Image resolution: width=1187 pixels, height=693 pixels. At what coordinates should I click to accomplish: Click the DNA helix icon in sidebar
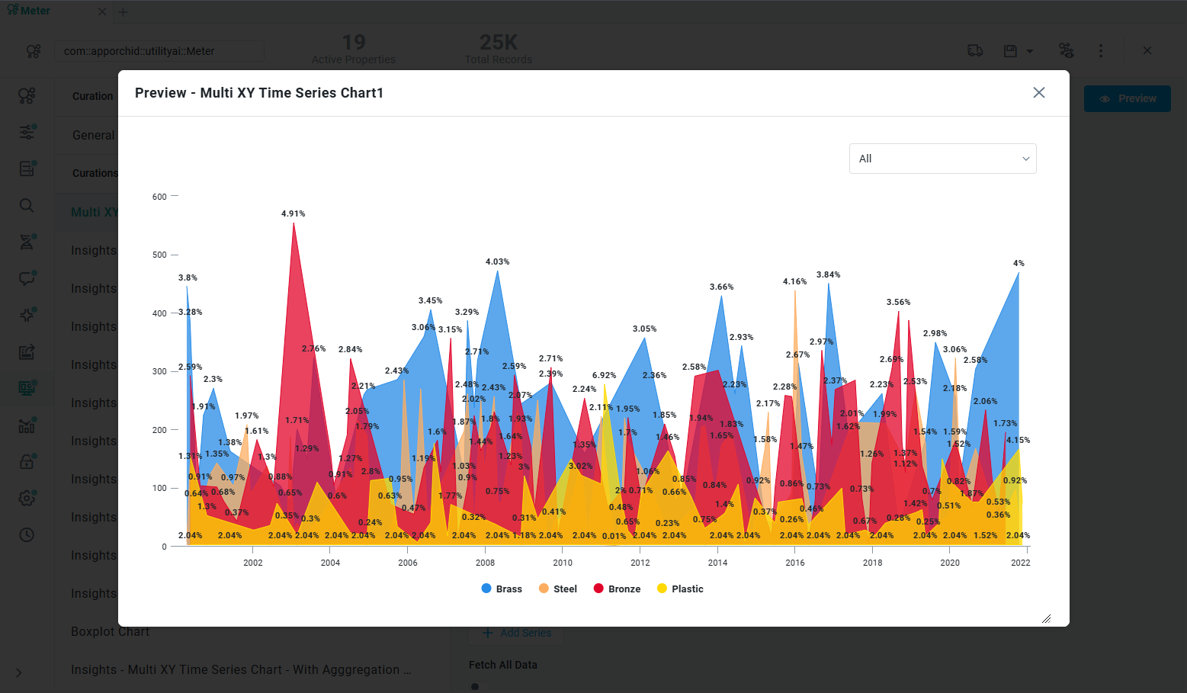(x=27, y=242)
